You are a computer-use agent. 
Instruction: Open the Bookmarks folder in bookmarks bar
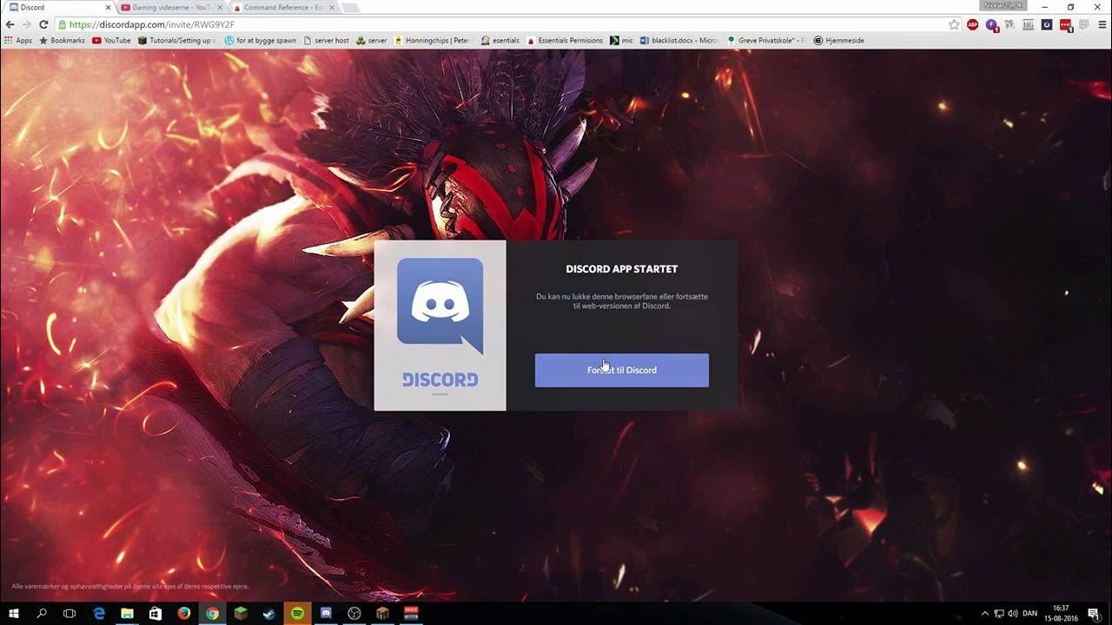pyautogui.click(x=62, y=40)
